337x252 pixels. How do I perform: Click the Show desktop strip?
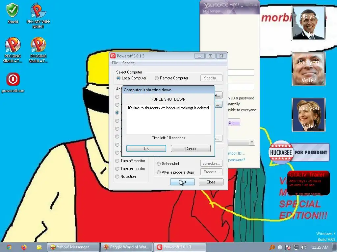[334, 247]
